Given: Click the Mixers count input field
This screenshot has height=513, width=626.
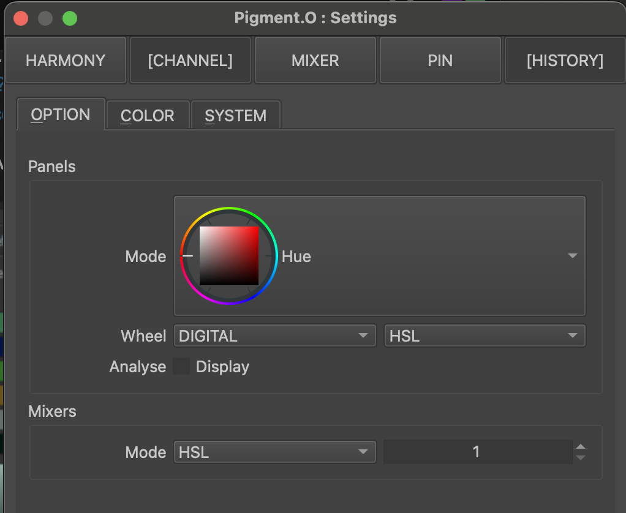Looking at the screenshot, I should click(x=477, y=452).
